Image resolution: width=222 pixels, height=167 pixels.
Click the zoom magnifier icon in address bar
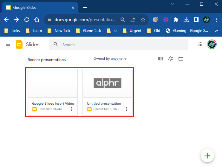pos(123,20)
